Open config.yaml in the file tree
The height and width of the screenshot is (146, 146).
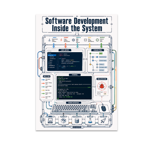51,67
